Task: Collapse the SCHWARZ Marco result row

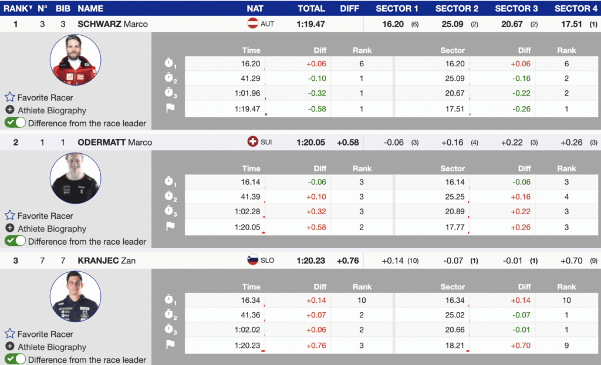Action: [112, 24]
